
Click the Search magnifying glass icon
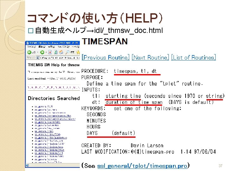pyautogui.click(x=68, y=52)
